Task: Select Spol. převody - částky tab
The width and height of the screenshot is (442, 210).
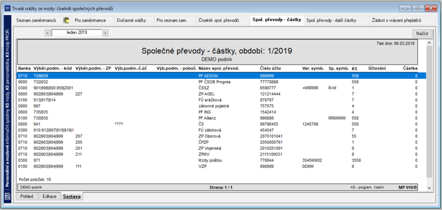Action: 277,20
